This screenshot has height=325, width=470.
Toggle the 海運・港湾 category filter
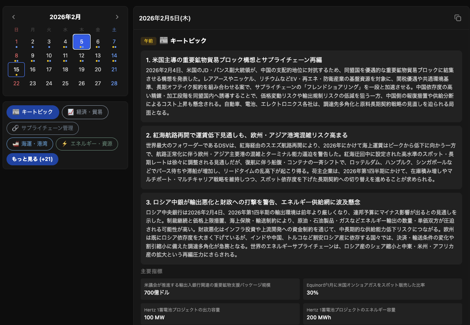[30, 144]
